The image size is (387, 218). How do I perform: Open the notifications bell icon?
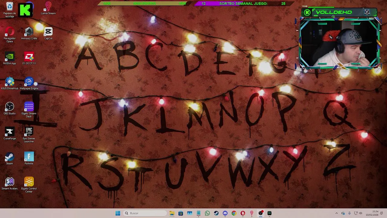(x=382, y=213)
